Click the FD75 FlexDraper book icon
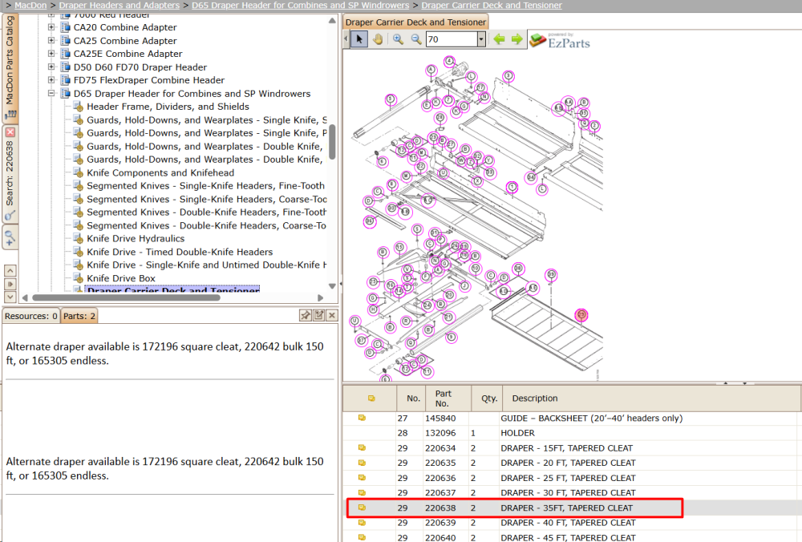Screen dimensions: 802x542 pos(66,79)
